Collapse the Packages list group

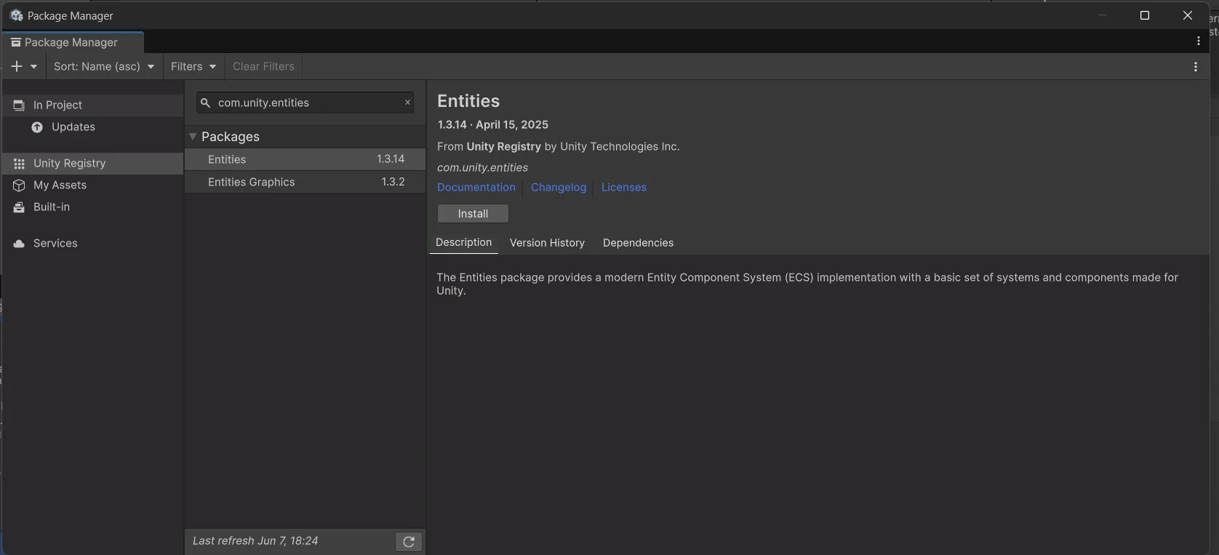(x=193, y=137)
